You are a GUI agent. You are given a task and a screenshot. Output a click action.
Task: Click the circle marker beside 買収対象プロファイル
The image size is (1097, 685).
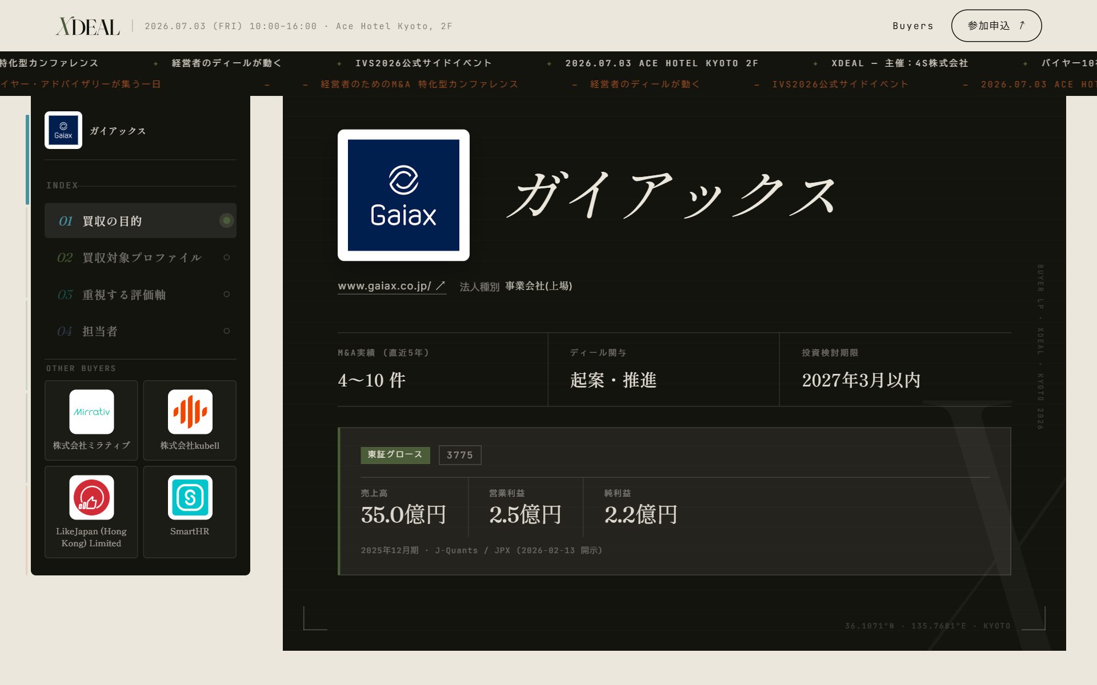tap(227, 257)
